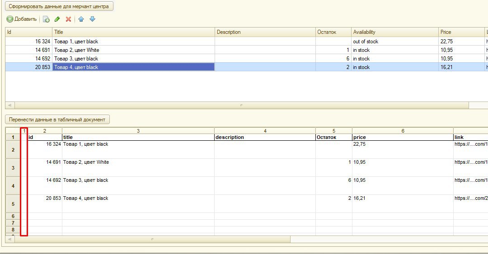This screenshot has width=488, height=254.
Task: Select spreadsheet row header 4
Action: click(x=13, y=186)
